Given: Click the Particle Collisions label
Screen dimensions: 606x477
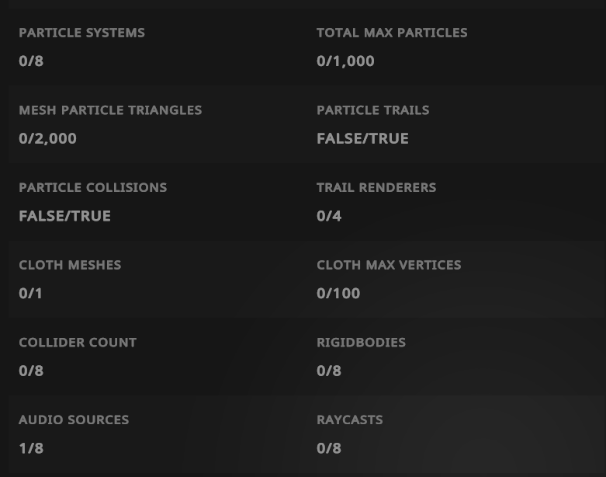Looking at the screenshot, I should click(92, 187).
